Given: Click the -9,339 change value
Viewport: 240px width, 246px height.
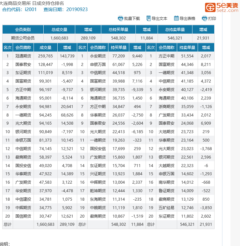Looking at the screenshot, I should coord(137,90).
